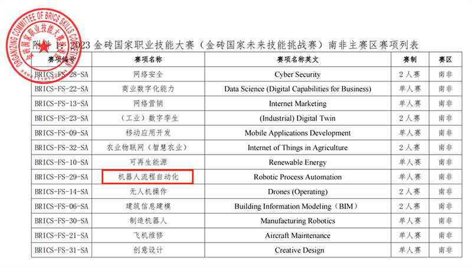
Task: Select the 赛项名称 column header
Action: click(148, 60)
